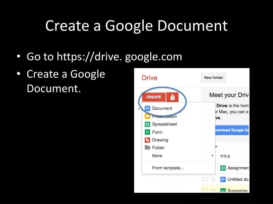Select Document from the Create menu
This screenshot has height=204, width=273.
(179, 108)
